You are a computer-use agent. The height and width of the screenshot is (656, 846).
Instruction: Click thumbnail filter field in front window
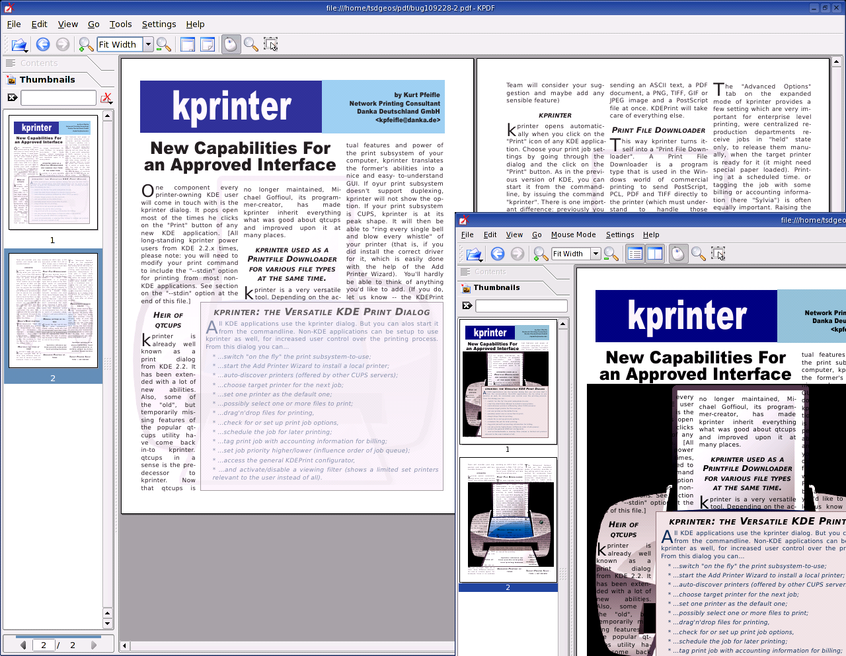521,306
